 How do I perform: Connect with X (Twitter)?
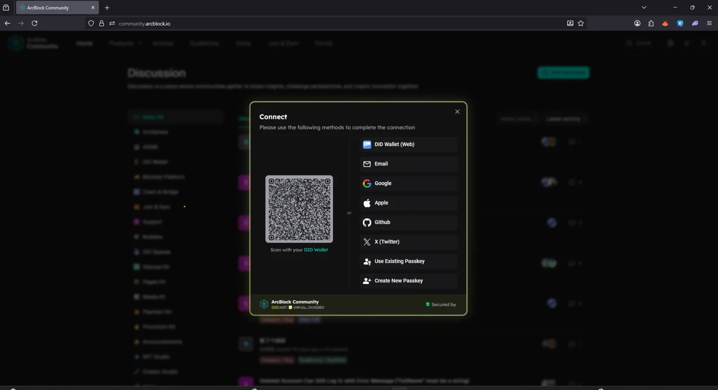408,242
